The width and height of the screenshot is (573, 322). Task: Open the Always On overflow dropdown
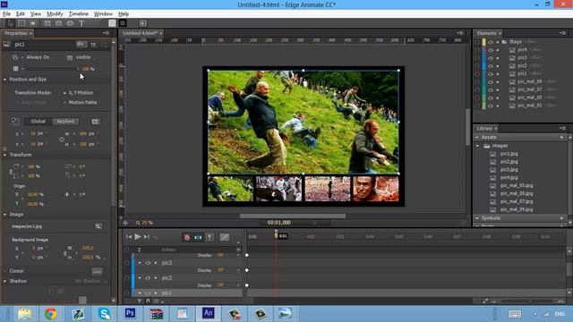[x=39, y=57]
